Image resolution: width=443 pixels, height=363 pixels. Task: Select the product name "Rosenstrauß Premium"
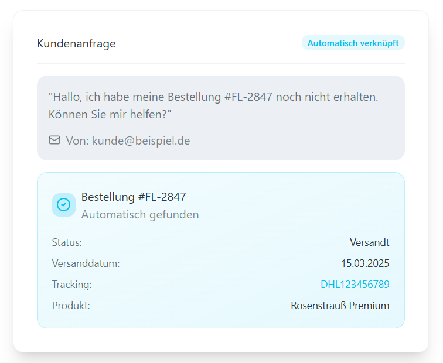pos(340,306)
